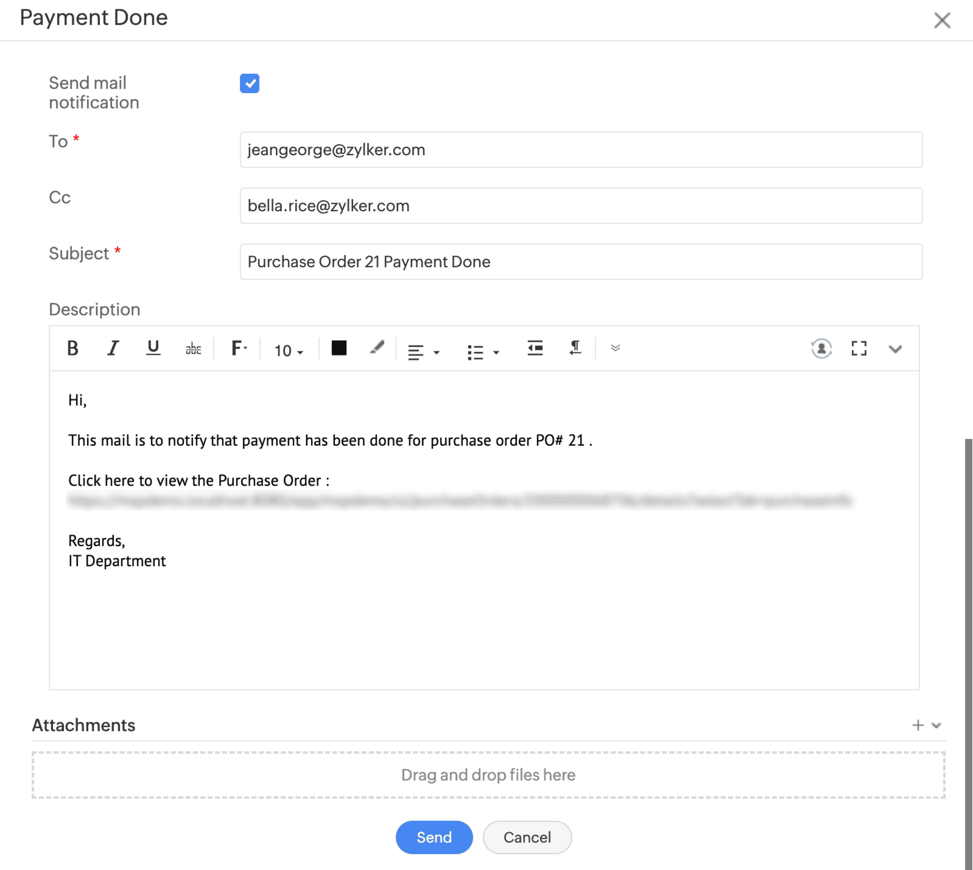
Task: Click the user mention avatar icon
Action: [x=821, y=349]
